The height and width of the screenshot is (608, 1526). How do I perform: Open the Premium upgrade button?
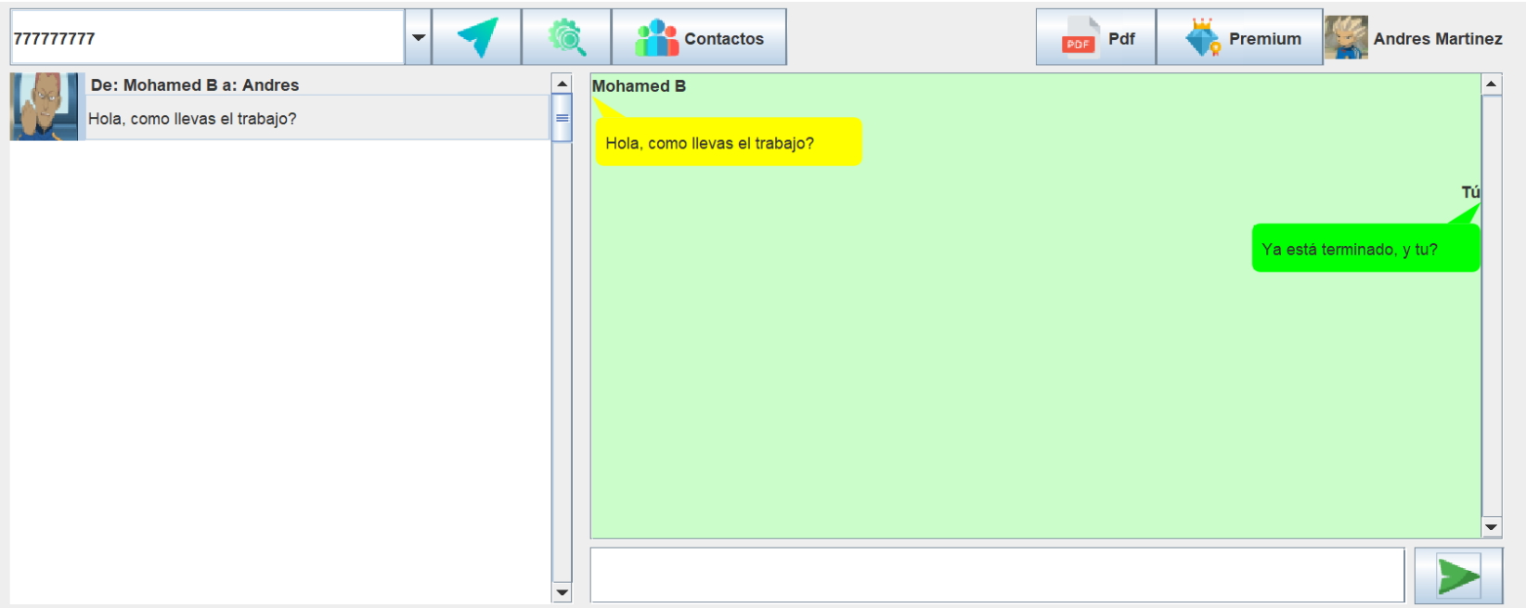1239,37
